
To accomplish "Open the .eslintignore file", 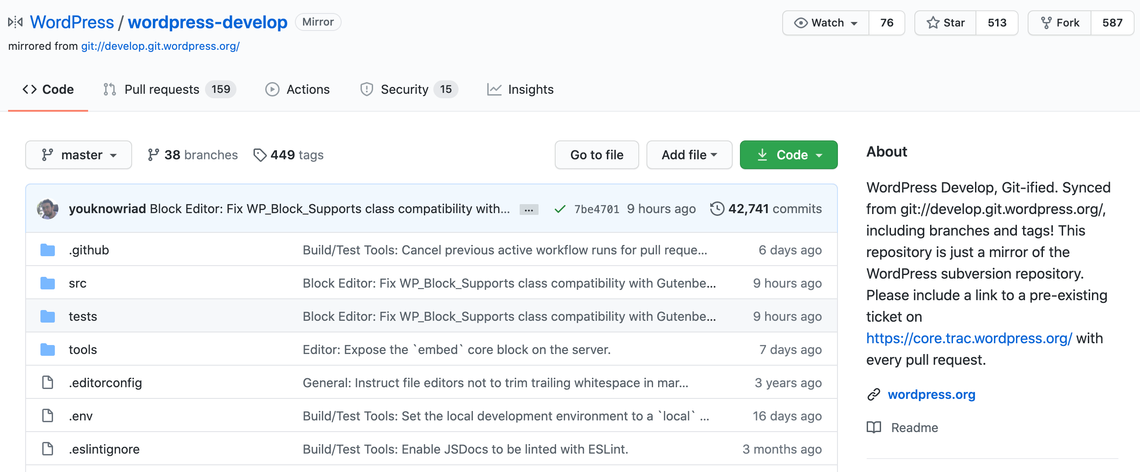I will pyautogui.click(x=104, y=449).
